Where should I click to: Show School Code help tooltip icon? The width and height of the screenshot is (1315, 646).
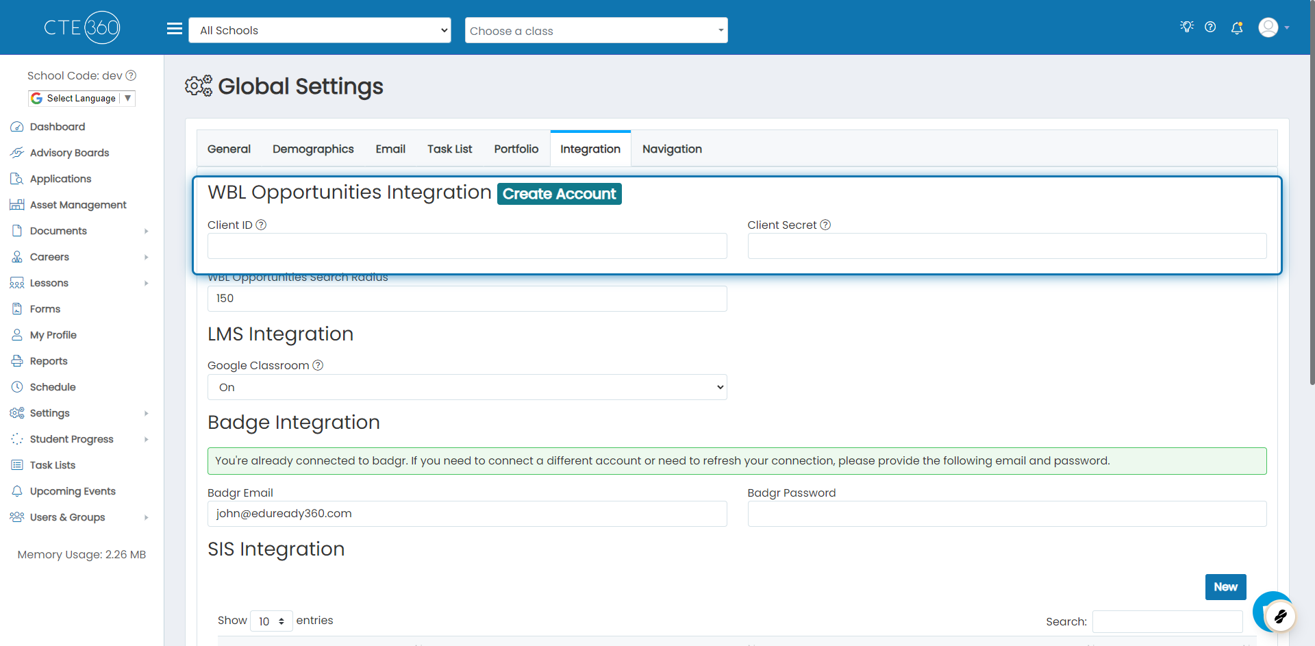131,75
